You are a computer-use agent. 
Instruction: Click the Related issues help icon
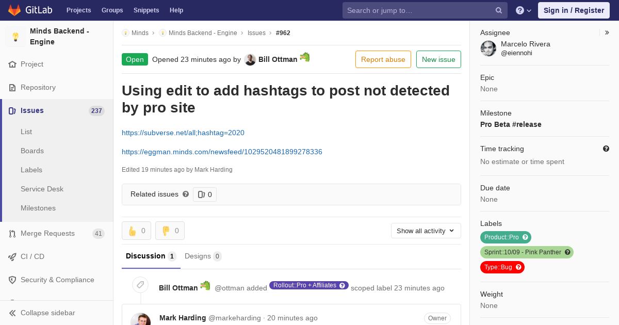click(x=186, y=194)
